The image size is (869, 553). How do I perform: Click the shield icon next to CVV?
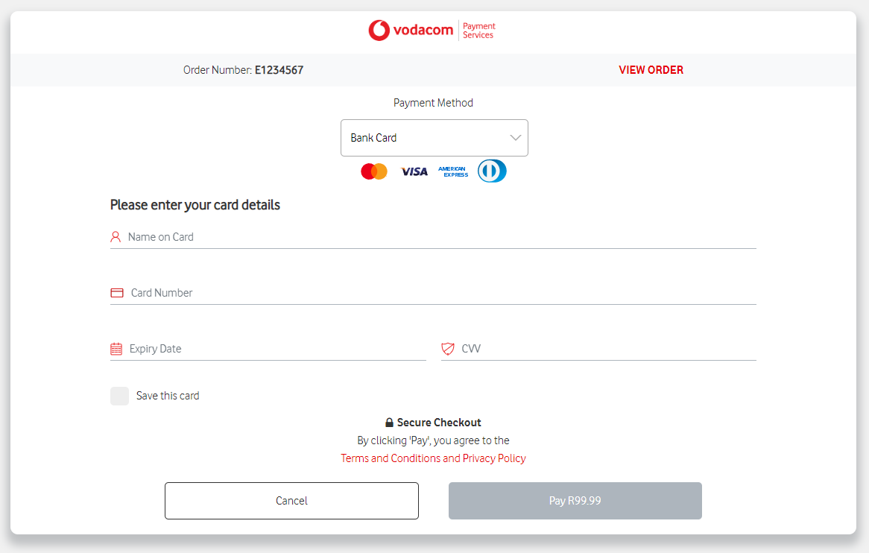(448, 348)
